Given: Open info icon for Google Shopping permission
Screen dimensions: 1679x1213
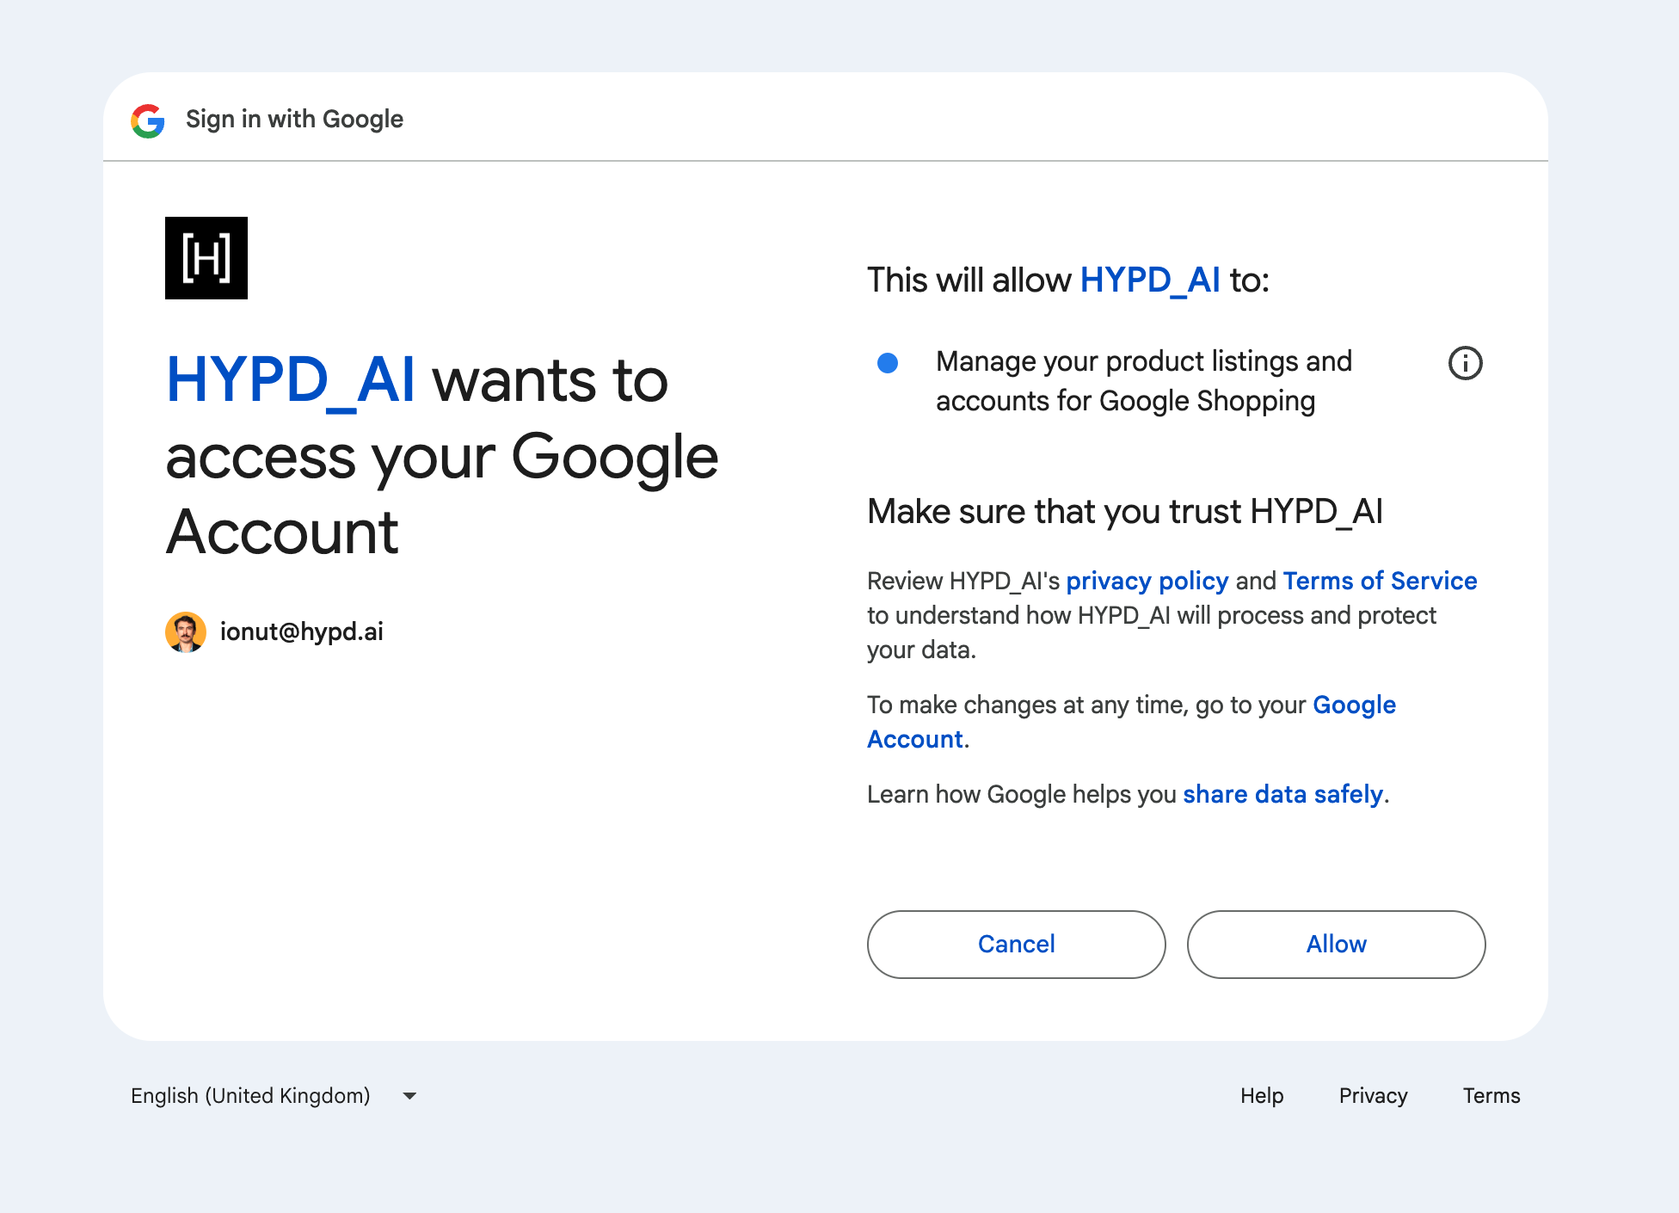Looking at the screenshot, I should [1466, 363].
